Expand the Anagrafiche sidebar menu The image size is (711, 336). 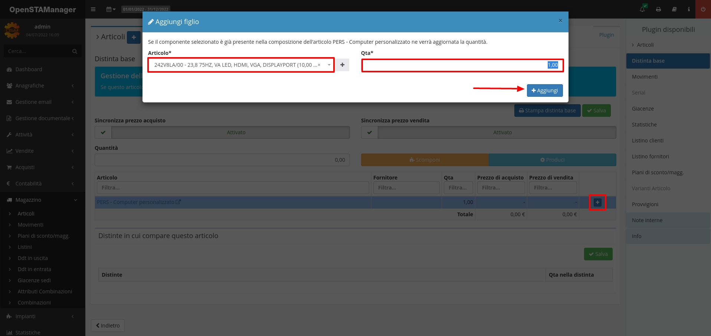point(41,86)
